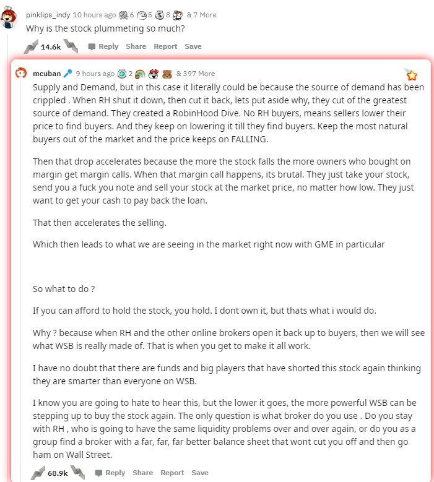
Task: Expand '& 7 More' awards list
Action: pyautogui.click(x=201, y=15)
